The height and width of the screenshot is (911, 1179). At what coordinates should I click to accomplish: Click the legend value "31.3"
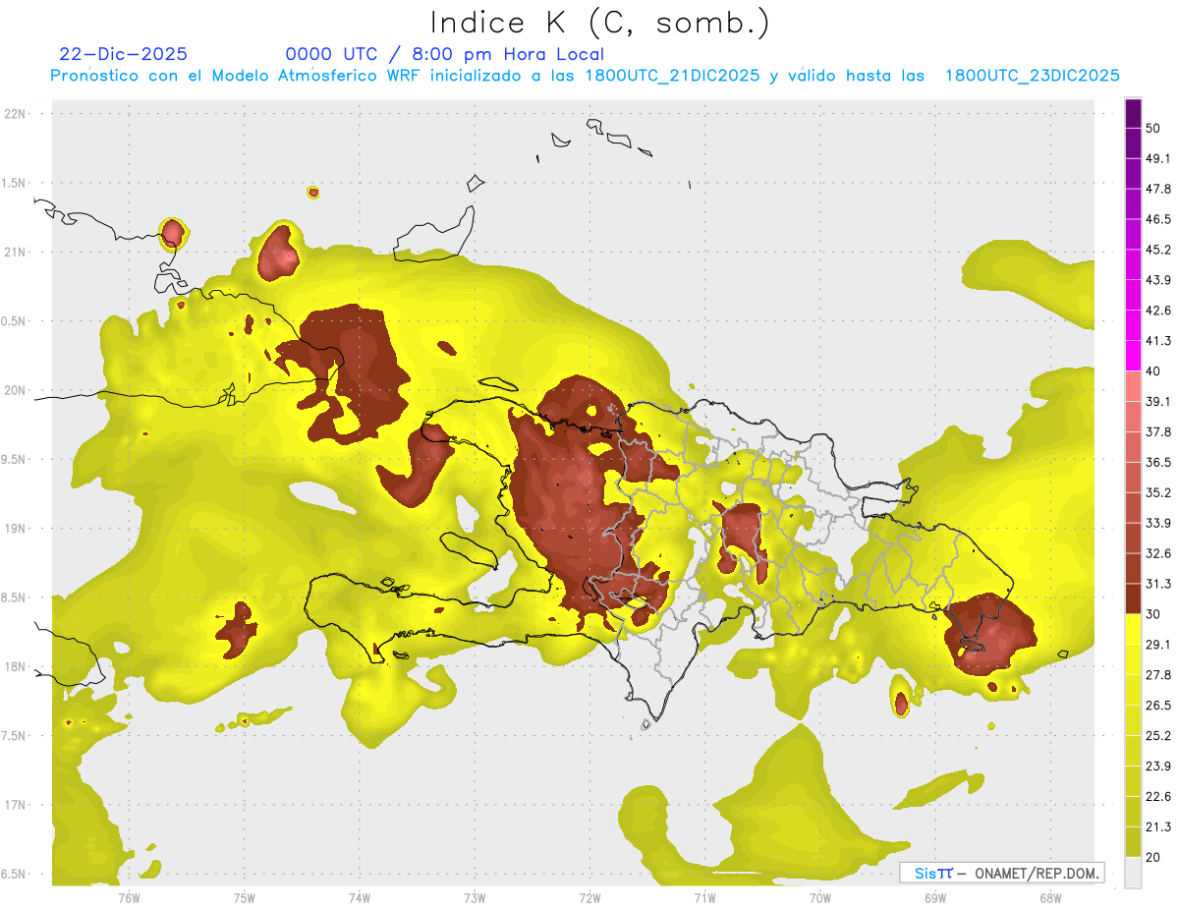[x=1158, y=584]
